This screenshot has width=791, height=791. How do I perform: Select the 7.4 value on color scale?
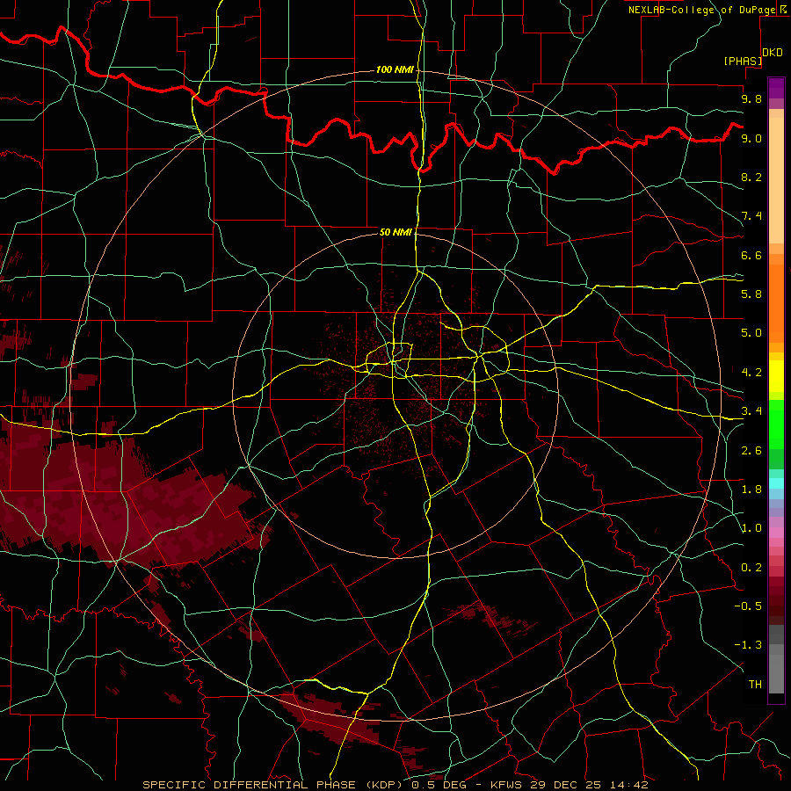751,216
